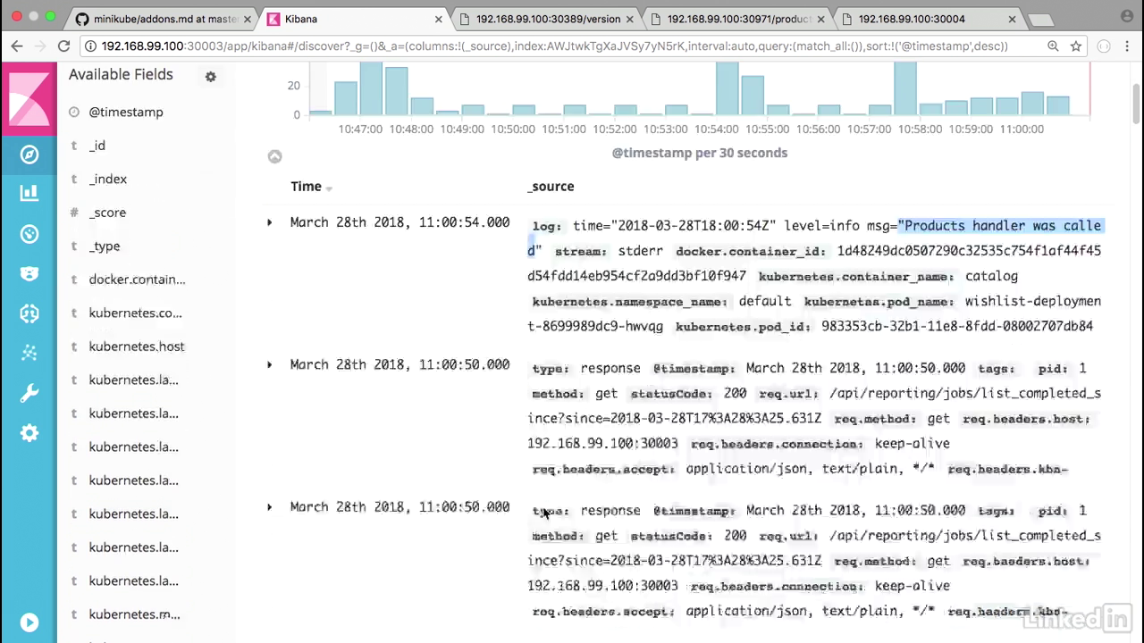Open the Management gear icon in sidebar
Viewport: 1144px width, 643px height.
pos(29,433)
